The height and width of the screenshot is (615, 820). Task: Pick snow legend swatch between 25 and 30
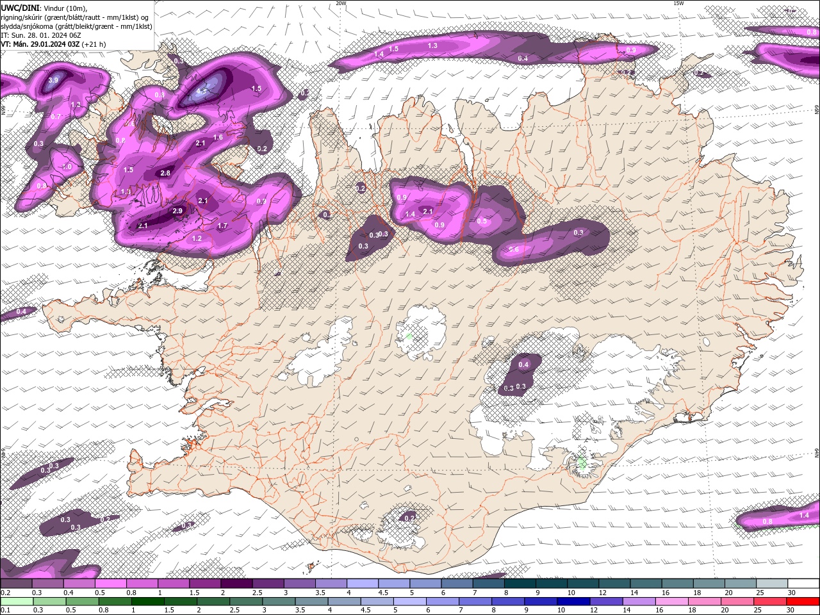(x=773, y=584)
